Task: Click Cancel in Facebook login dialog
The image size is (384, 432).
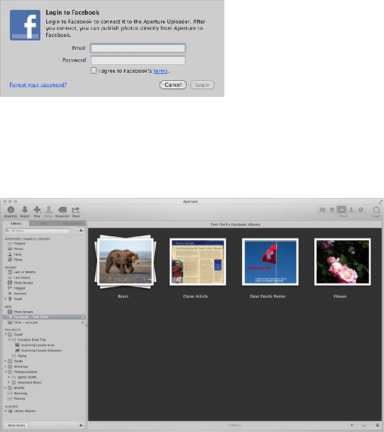Action: click(x=173, y=85)
